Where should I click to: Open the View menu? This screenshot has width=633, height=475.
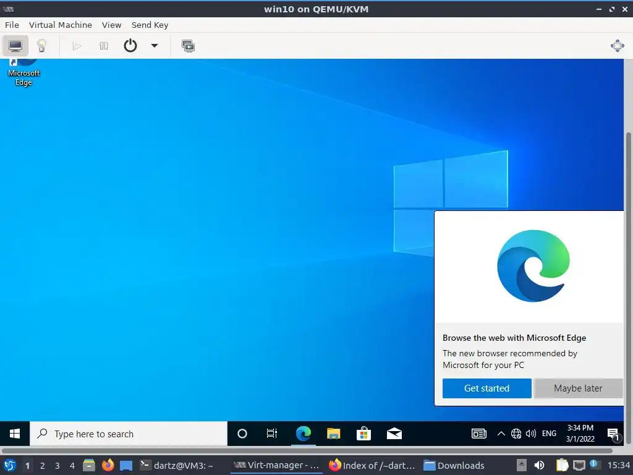coord(111,25)
